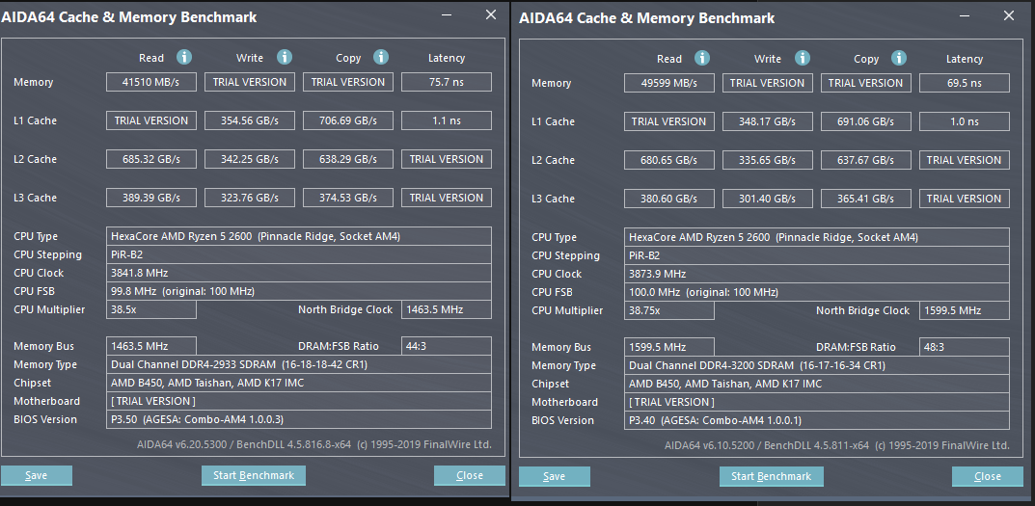Select memory latency value 69.5 ns

(965, 83)
